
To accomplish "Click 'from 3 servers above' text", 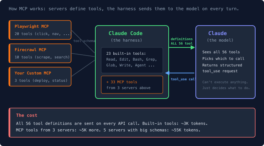I will point(128,88).
